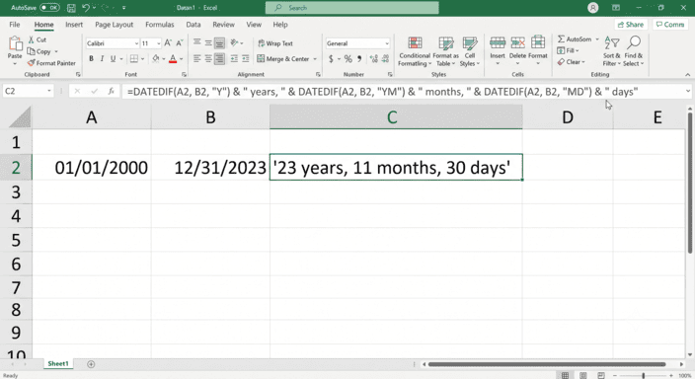The width and height of the screenshot is (695, 379).
Task: Center text horizontally
Action: tap(208, 58)
